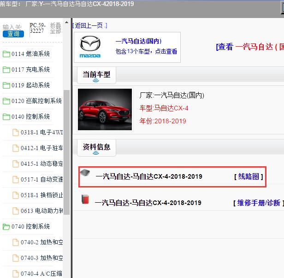Click the 0740-3 加热和空 document icon
The height and width of the screenshot is (278, 284).
point(16,258)
